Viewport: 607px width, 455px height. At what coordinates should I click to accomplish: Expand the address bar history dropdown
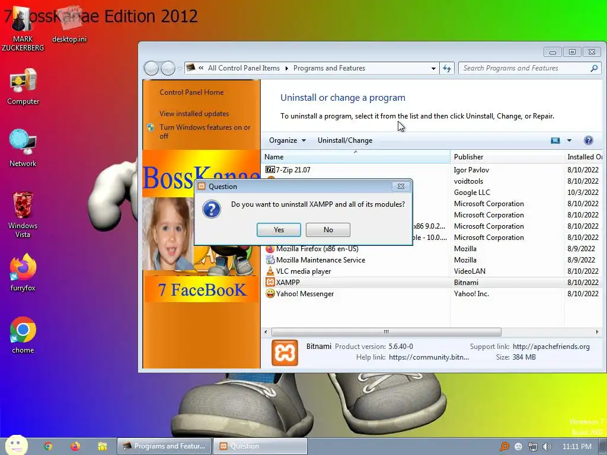click(x=433, y=69)
